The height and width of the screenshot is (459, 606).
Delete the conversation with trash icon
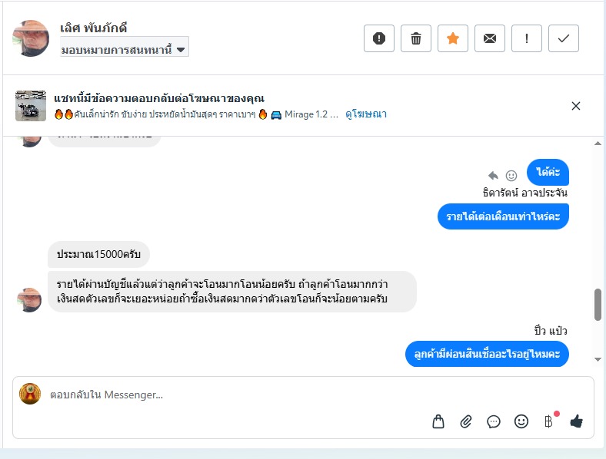pyautogui.click(x=416, y=38)
